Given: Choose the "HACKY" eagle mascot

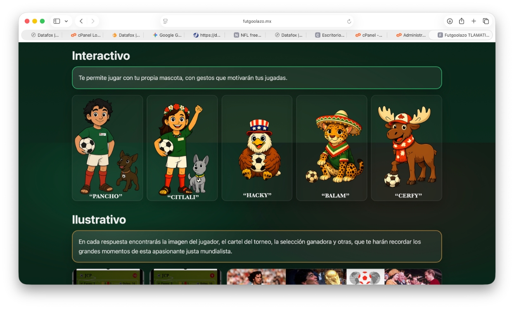Looking at the screenshot, I should pos(257,148).
